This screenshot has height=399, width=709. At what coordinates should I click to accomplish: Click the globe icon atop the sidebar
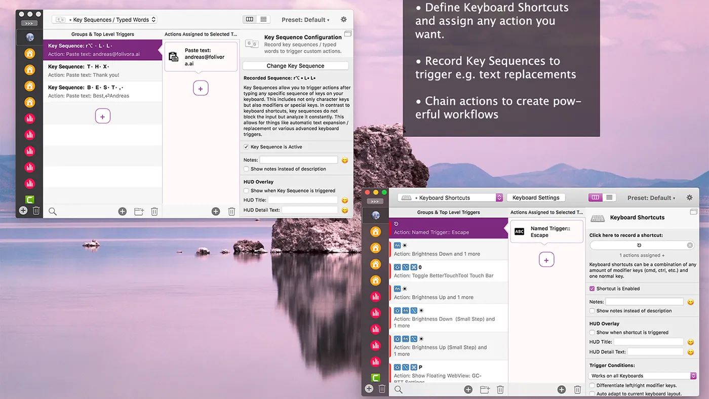click(29, 36)
